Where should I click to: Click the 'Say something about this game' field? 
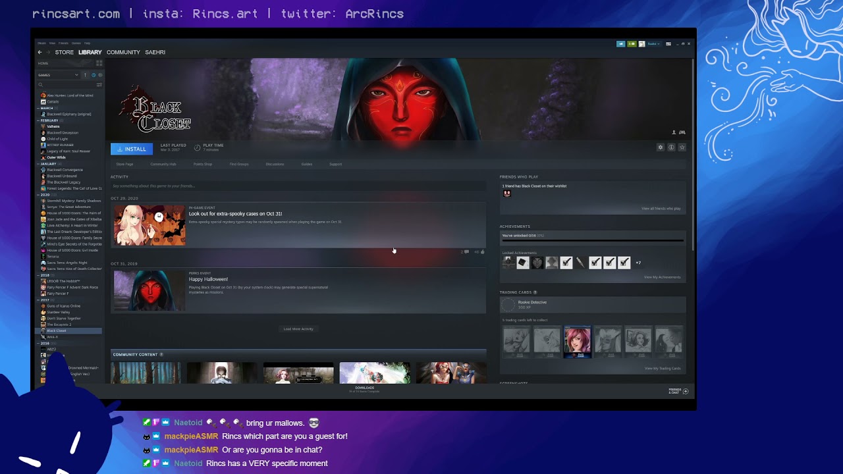[298, 186]
